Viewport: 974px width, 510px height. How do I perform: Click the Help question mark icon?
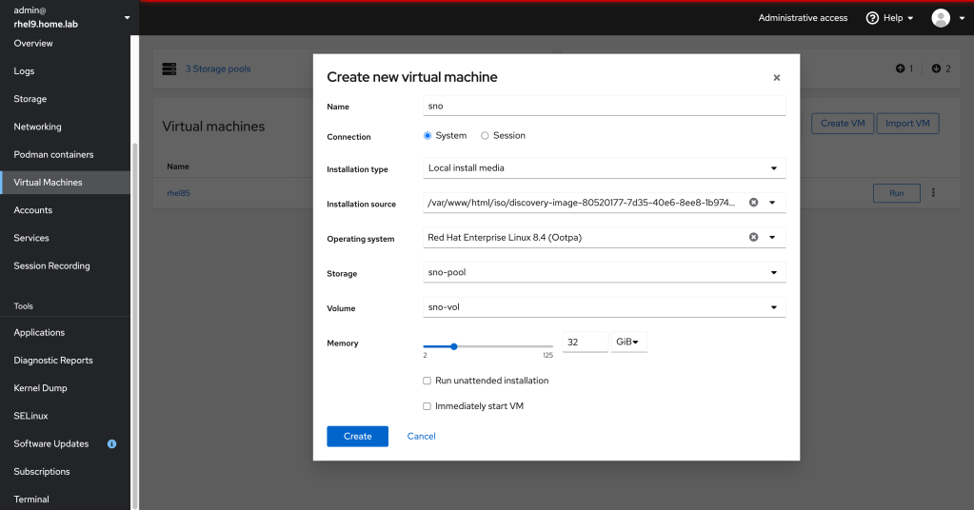click(x=871, y=18)
